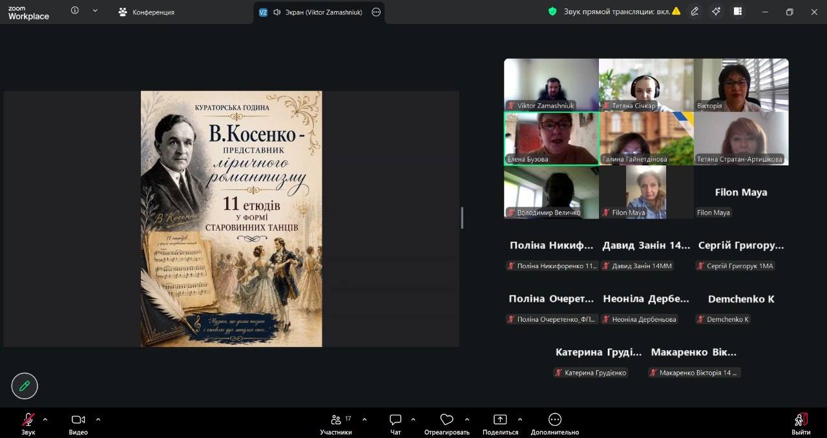This screenshot has width=827, height=438.
Task: Open the Чат chat panel
Action: pos(395,421)
